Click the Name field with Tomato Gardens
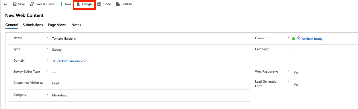 coord(149,38)
